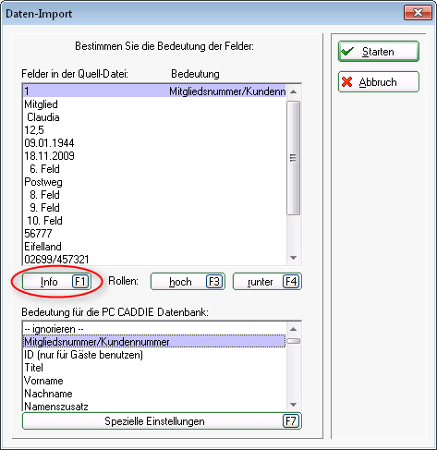Click the red X Abbruch button
Viewport: 437px width, 450px height.
pos(379,82)
